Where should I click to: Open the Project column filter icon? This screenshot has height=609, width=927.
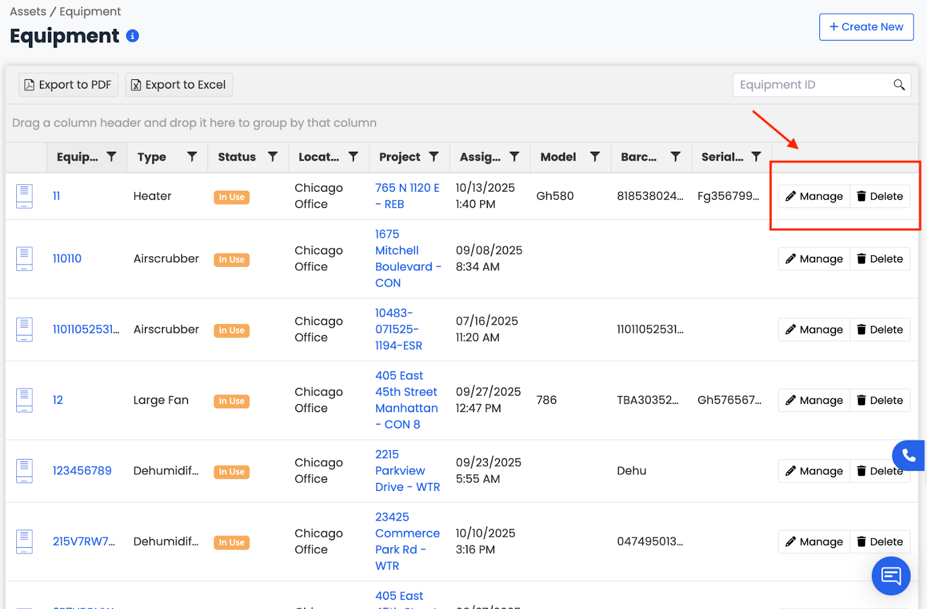[434, 156]
